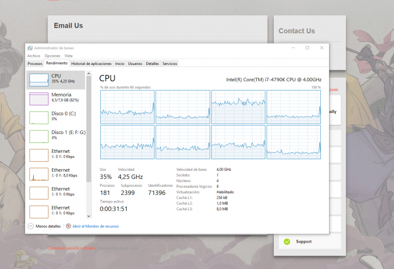The height and width of the screenshot is (269, 394).
Task: Click the Virtualización value Habilitado
Action: coord(225,192)
